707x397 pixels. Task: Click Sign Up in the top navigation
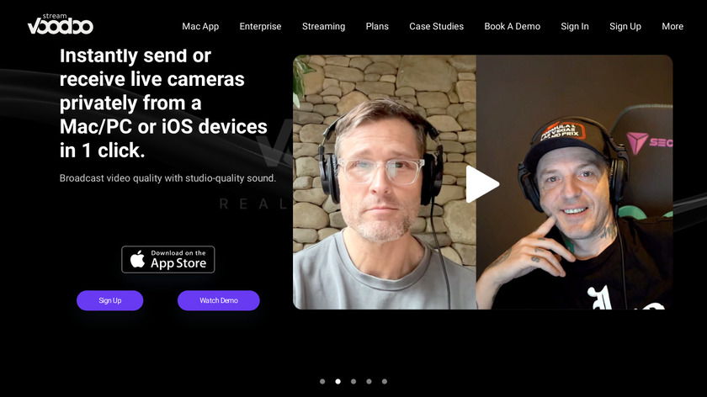pos(625,27)
